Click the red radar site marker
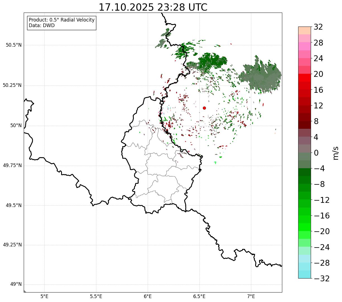 click(204, 108)
